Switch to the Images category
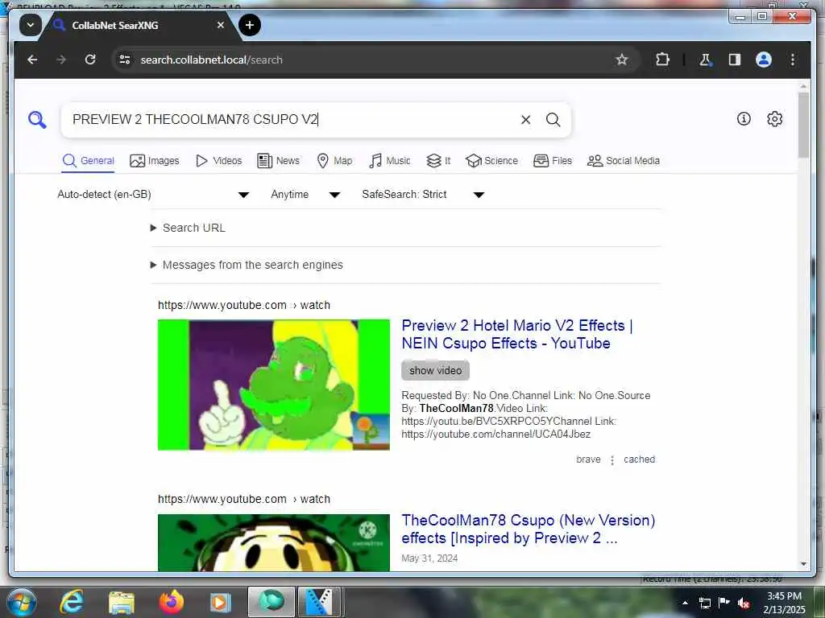The image size is (825, 618). [x=155, y=161]
